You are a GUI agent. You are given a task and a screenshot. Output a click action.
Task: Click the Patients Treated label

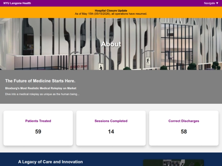38,121
